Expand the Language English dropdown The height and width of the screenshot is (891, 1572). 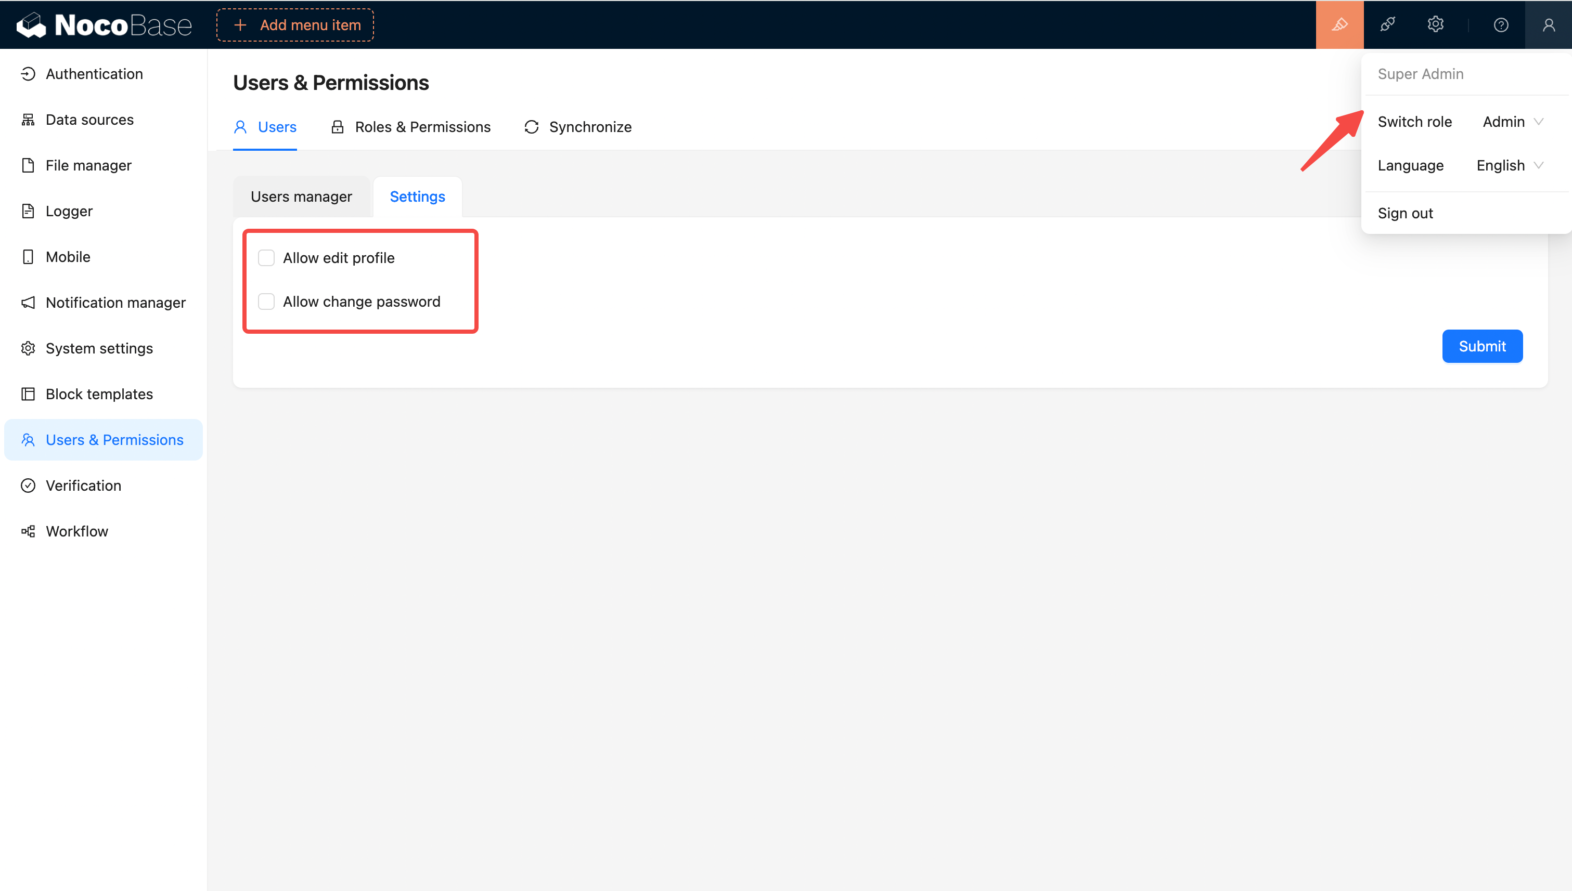pyautogui.click(x=1509, y=165)
